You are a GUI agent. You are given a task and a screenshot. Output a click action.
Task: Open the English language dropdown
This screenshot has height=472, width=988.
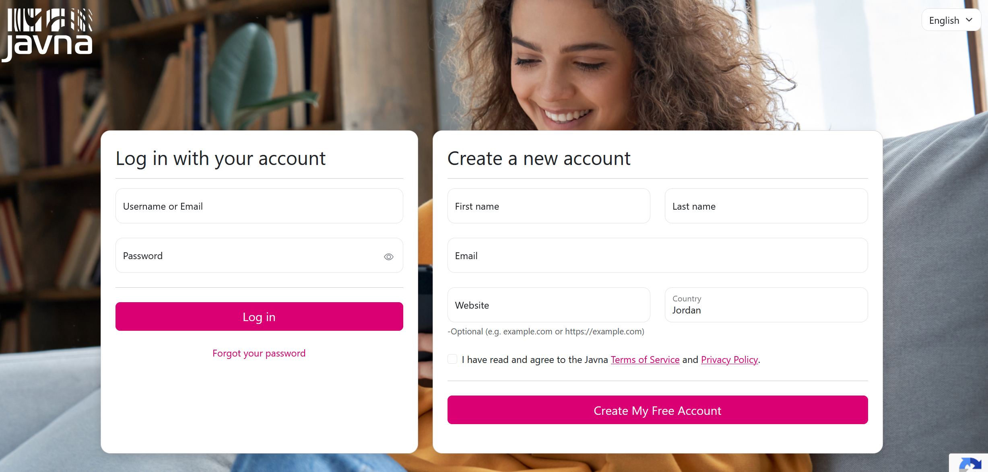coord(951,20)
